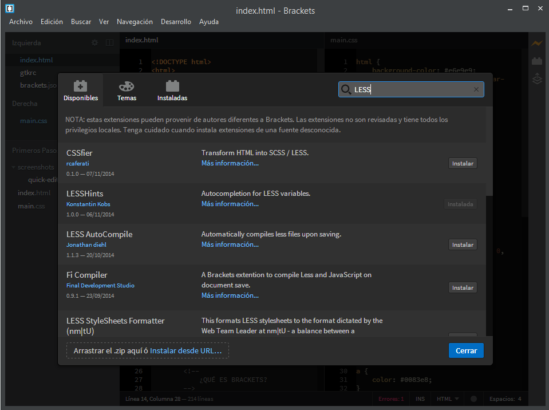Toggle the Espacios indentation type label

502,399
